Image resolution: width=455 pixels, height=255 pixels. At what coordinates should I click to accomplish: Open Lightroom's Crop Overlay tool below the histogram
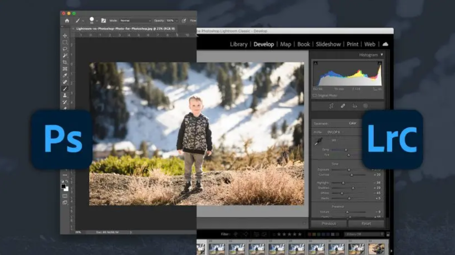click(x=331, y=105)
